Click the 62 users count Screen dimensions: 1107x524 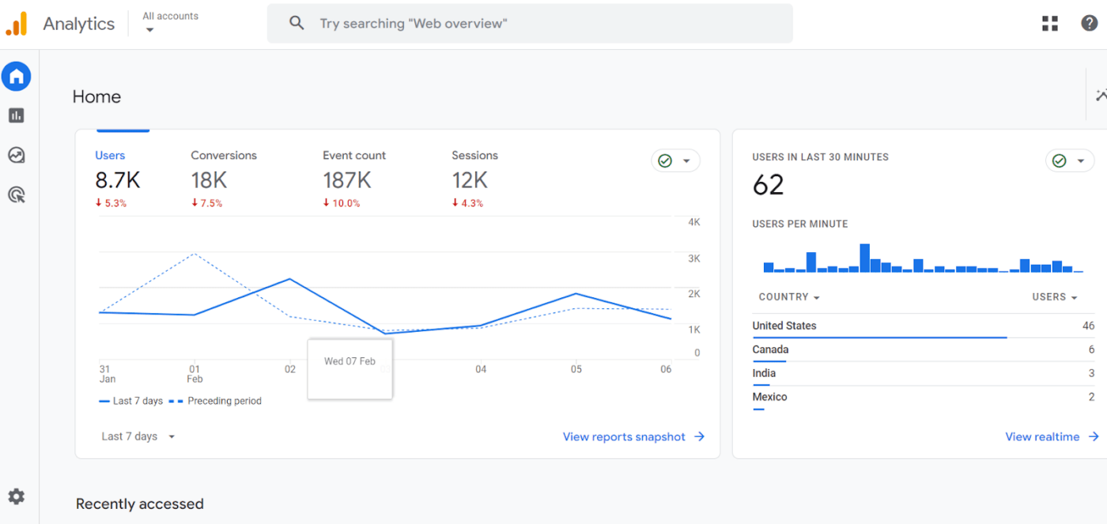(x=768, y=185)
